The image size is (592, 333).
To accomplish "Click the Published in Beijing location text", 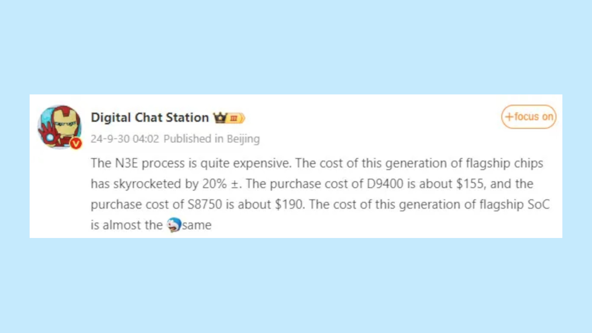I will (x=212, y=139).
